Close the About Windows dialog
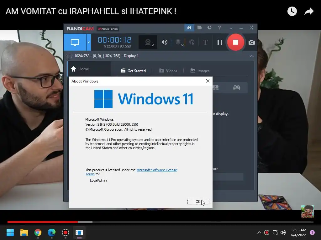Image resolution: width=321 pixels, height=240 pixels. pyautogui.click(x=208, y=81)
